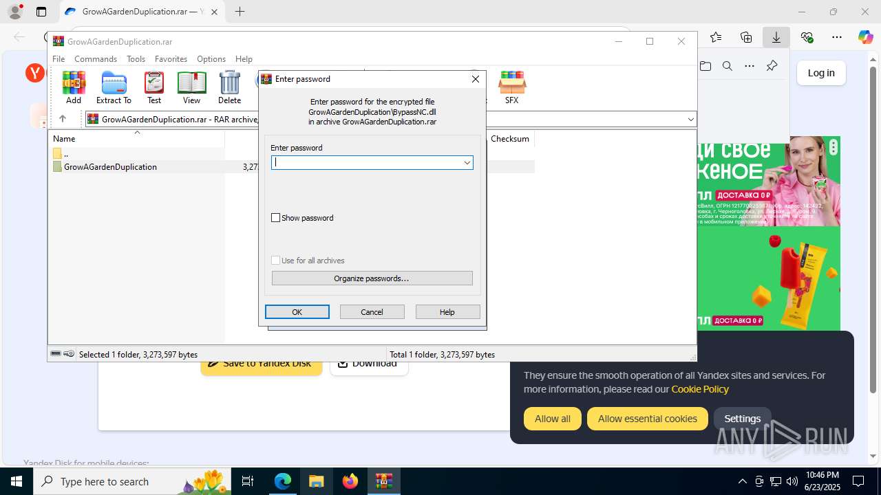
Task: Click the Extract To toolbar icon
Action: tap(114, 87)
